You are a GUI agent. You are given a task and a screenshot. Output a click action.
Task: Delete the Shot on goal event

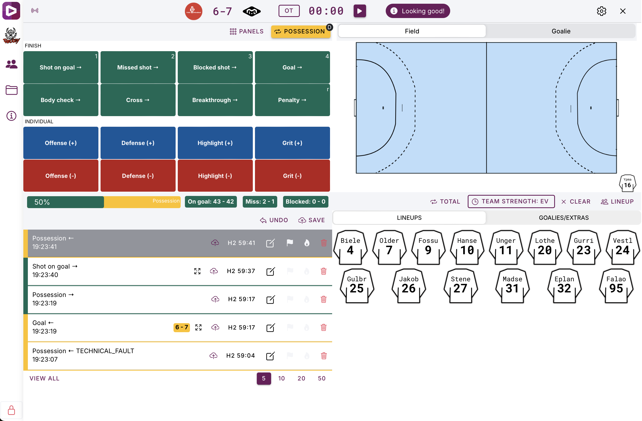(324, 271)
